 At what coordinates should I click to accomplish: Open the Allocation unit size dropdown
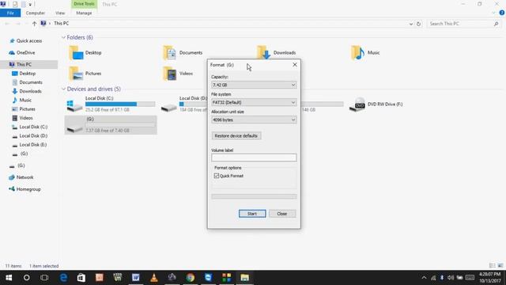coord(254,120)
